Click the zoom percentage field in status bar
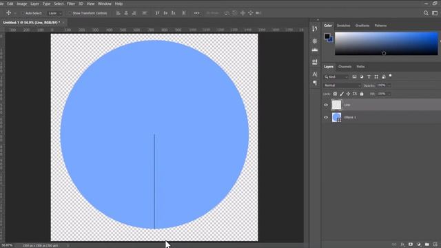 tap(6, 245)
